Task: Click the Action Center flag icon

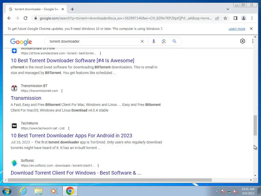Action: 223,191
